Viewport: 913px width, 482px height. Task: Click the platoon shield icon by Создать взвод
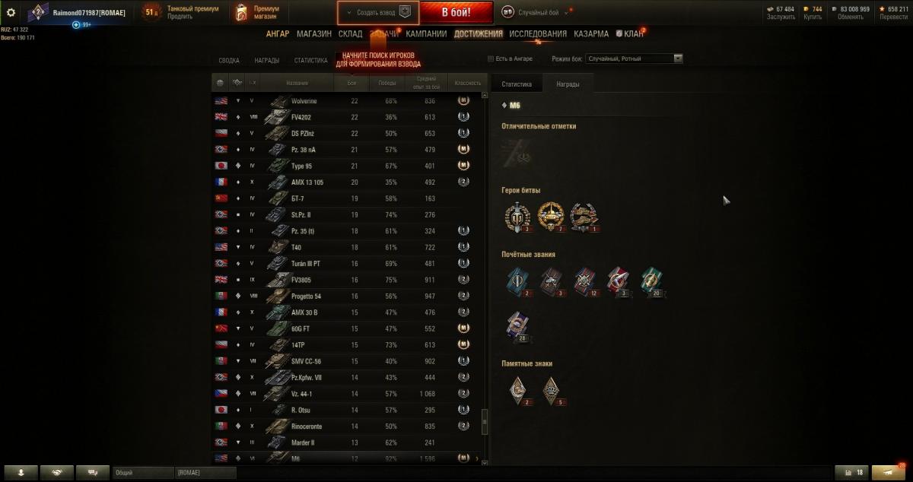[x=406, y=12]
